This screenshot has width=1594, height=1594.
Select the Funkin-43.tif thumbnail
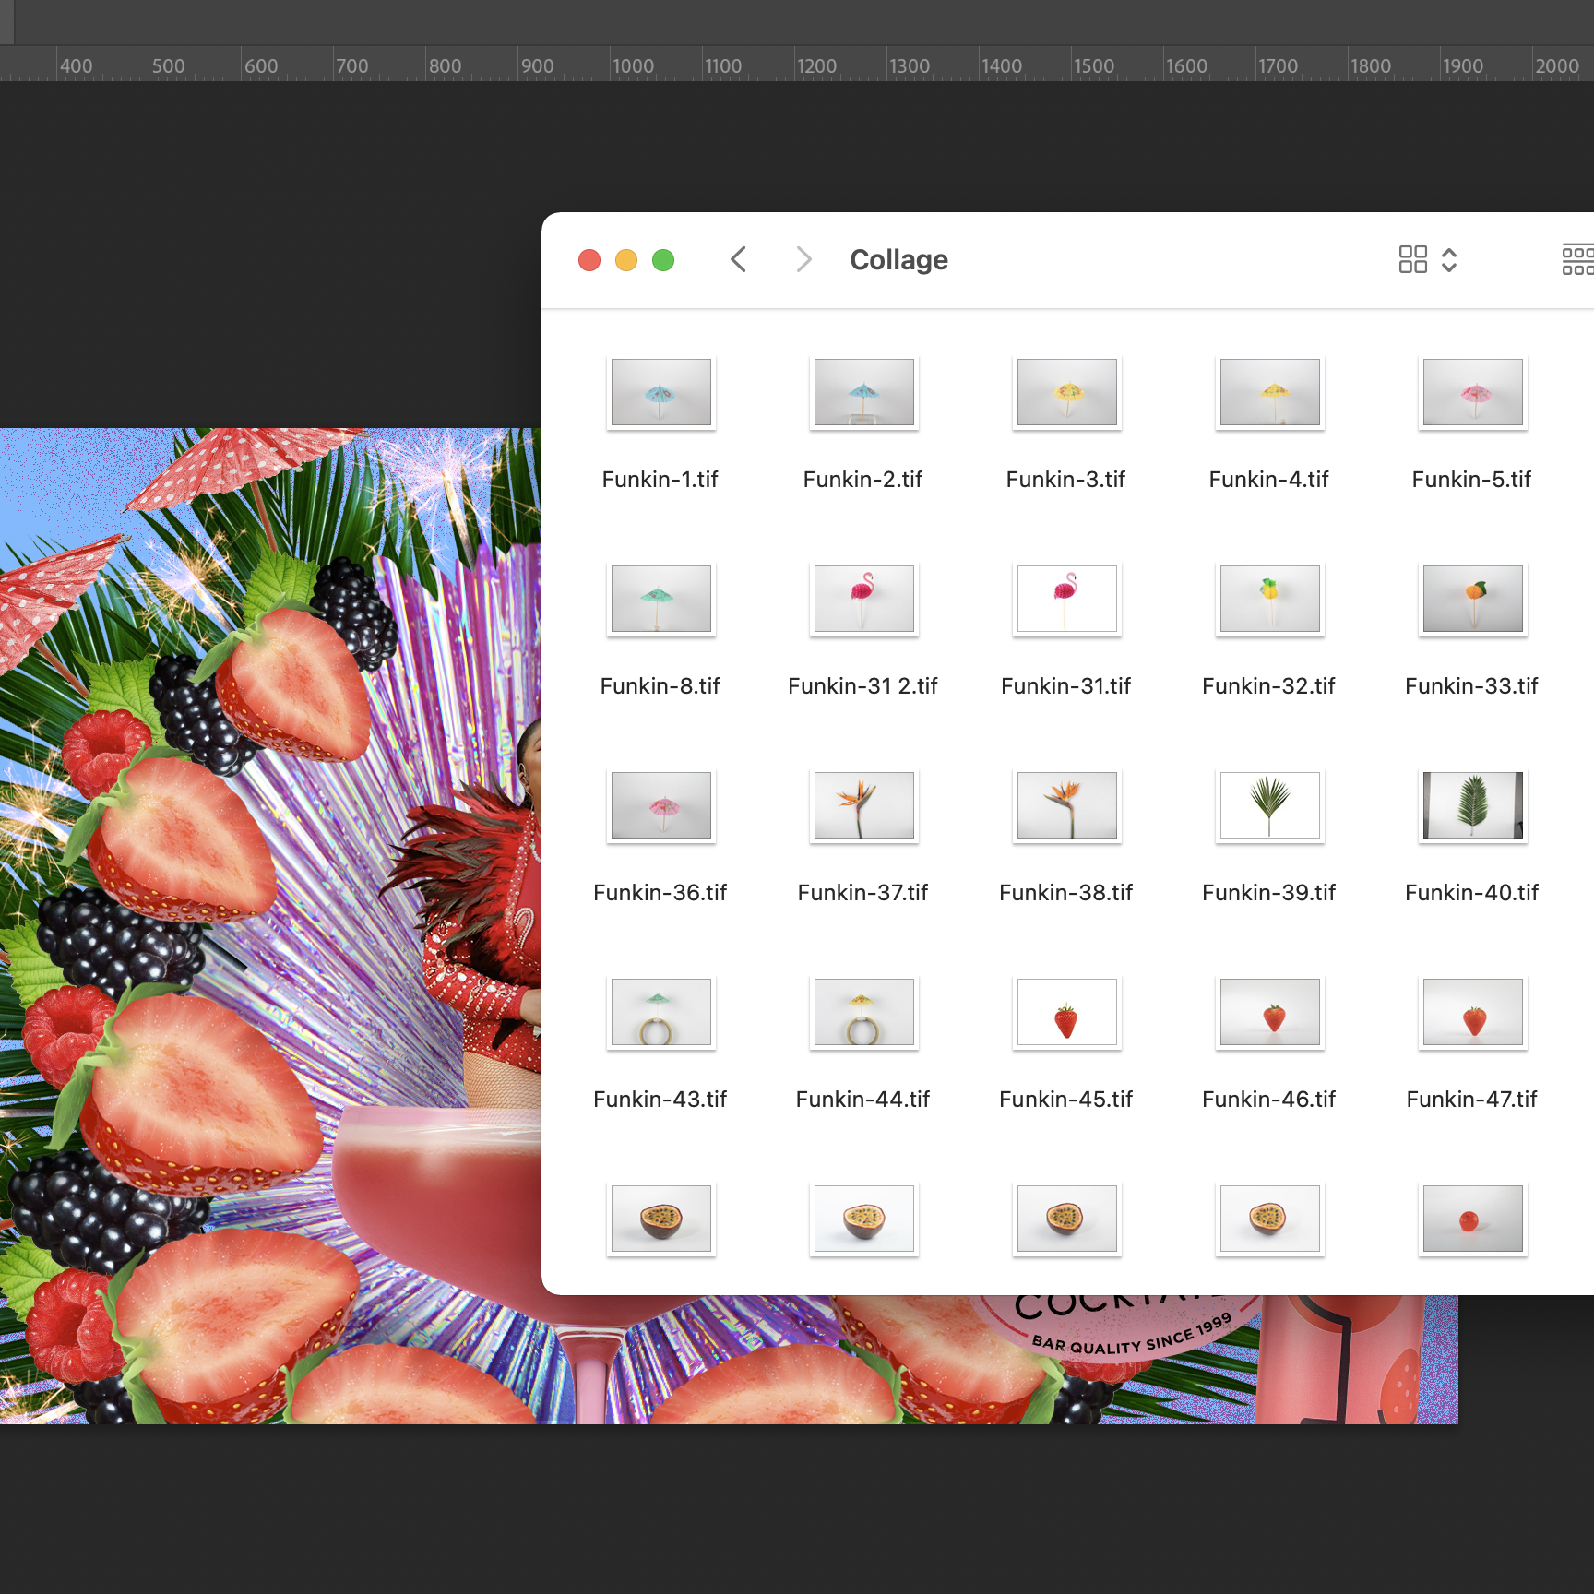tap(661, 1012)
